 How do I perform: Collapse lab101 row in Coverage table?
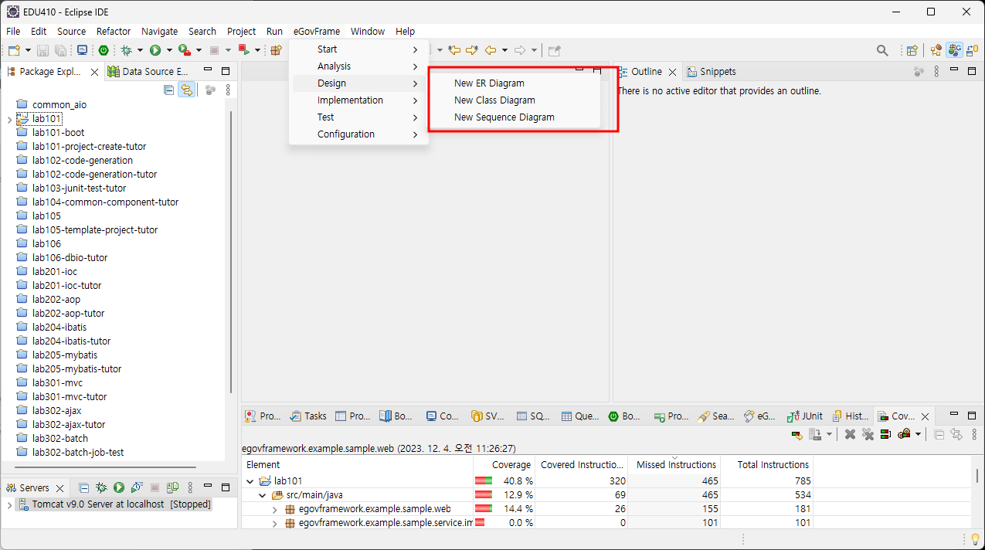point(250,481)
